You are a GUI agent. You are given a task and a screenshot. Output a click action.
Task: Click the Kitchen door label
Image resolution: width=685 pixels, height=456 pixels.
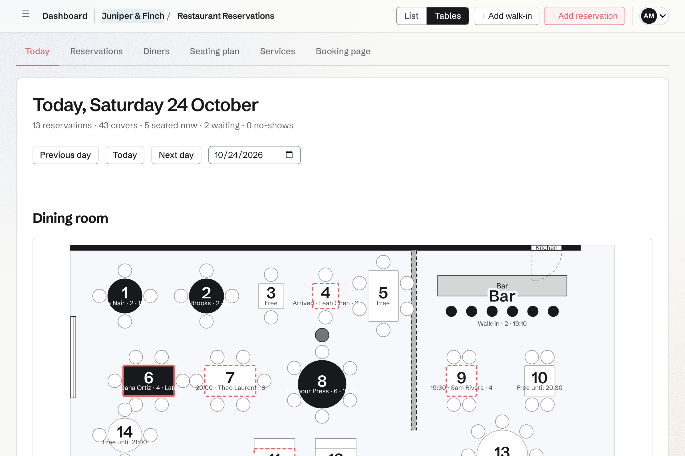pyautogui.click(x=546, y=248)
